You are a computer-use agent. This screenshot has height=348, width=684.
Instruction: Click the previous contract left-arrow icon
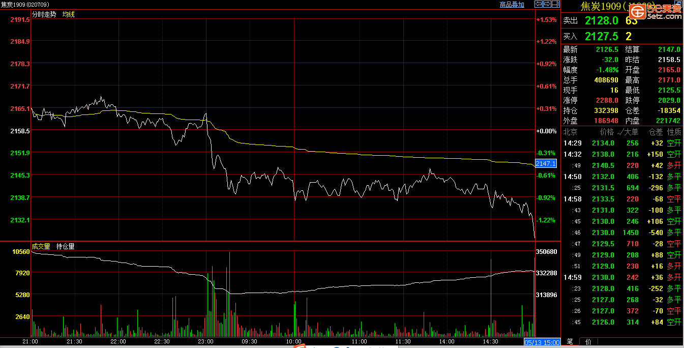(x=538, y=4)
